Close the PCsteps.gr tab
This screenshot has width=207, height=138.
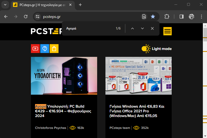[x=70, y=5]
